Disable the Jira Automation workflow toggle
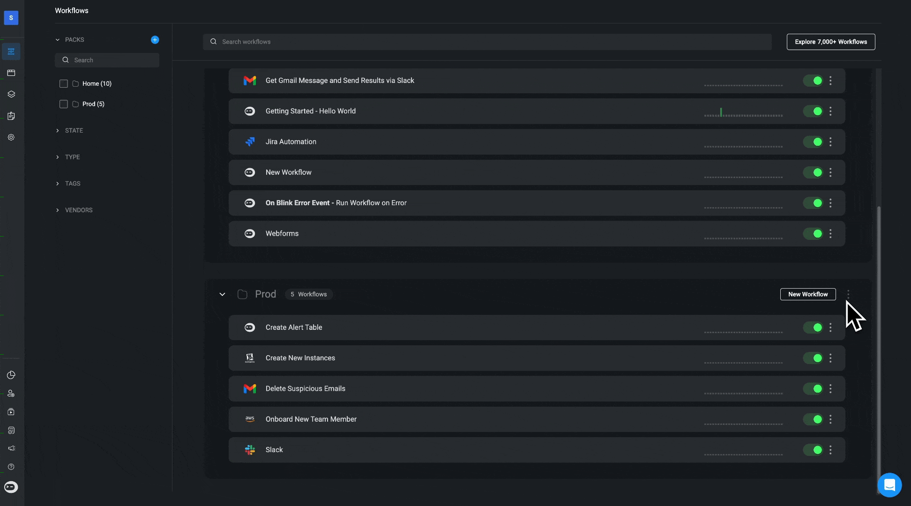The image size is (911, 506). click(813, 142)
